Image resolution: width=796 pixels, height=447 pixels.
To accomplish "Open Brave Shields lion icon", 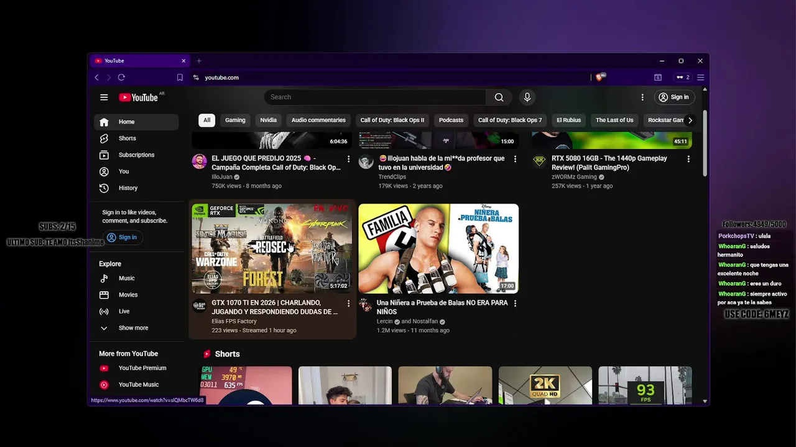I will pos(599,78).
